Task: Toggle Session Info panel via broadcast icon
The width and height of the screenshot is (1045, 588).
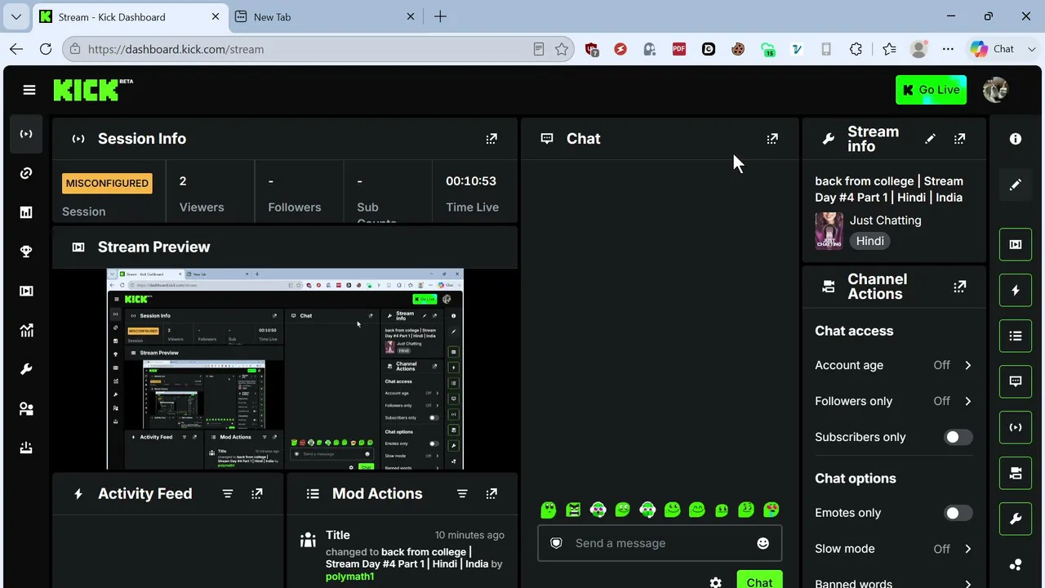Action: tap(1016, 427)
